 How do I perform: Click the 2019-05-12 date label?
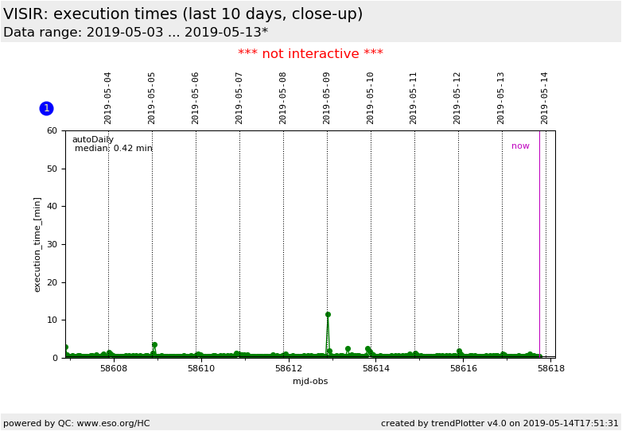pos(457,98)
